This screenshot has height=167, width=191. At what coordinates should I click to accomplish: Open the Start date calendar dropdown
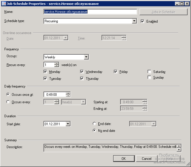pyautogui.click(x=68, y=124)
